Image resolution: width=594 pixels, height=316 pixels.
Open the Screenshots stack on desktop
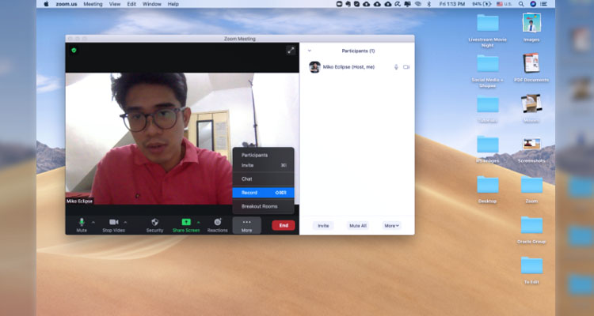pyautogui.click(x=531, y=144)
